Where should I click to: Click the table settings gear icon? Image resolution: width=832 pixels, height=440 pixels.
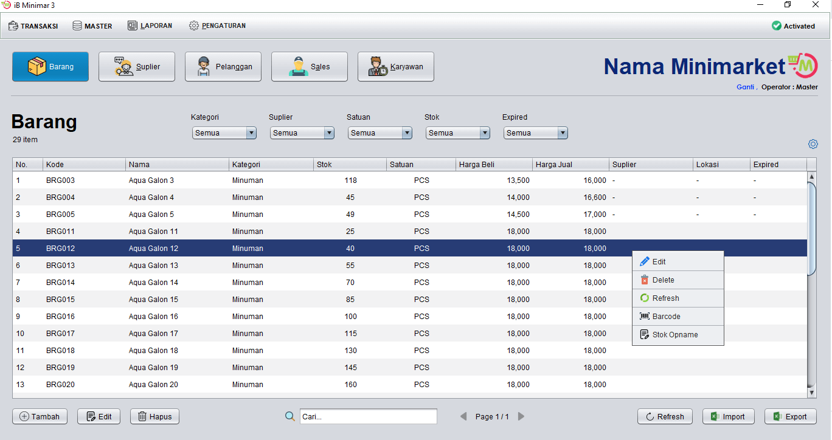[x=813, y=144]
